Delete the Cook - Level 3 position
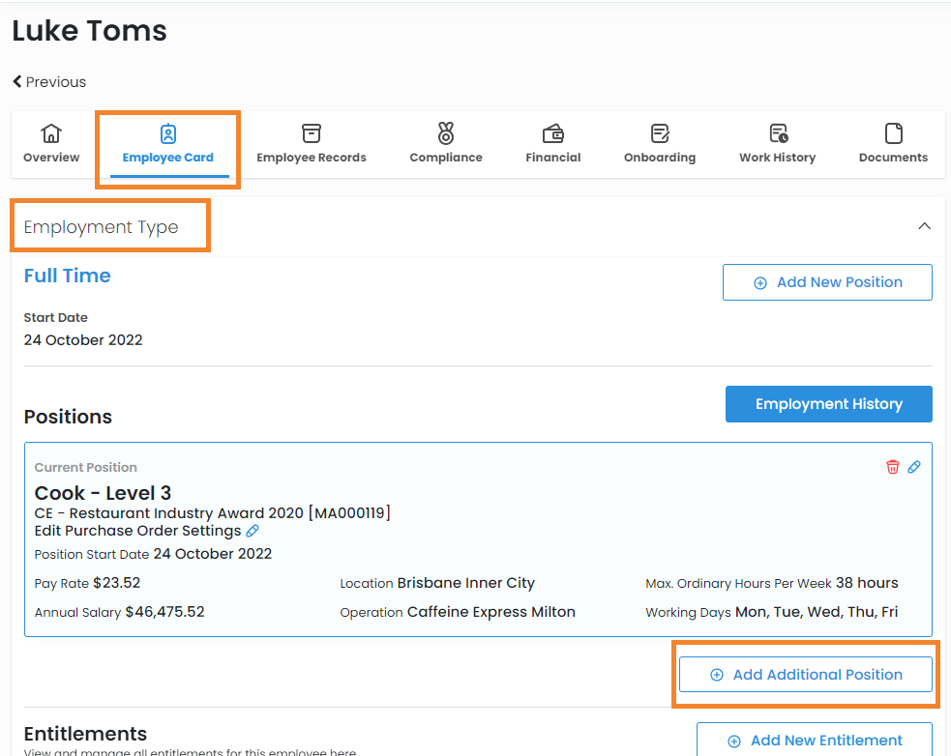951x756 pixels. [x=892, y=467]
